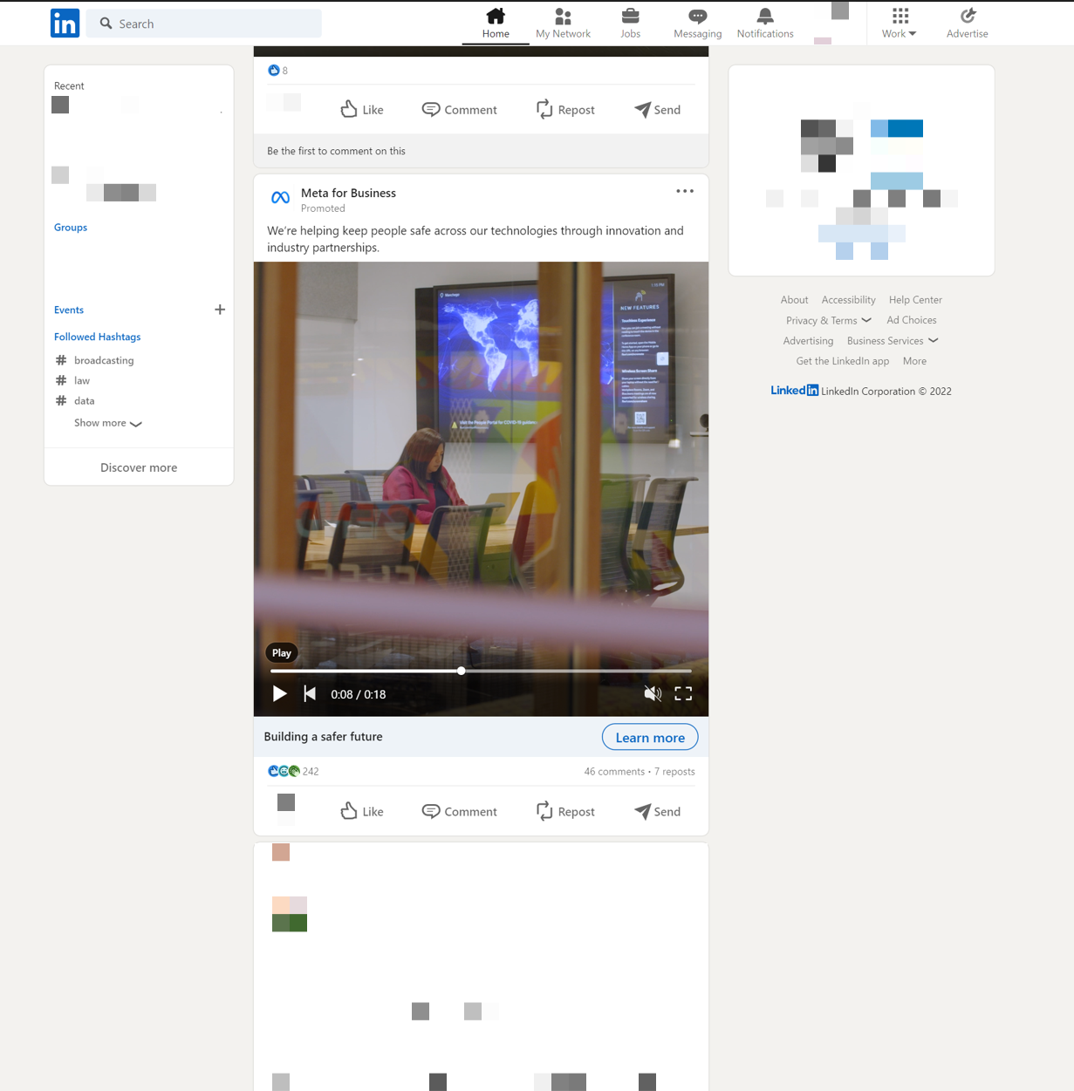Viewport: 1074px width, 1091px height.
Task: Open the LinkedIn home logo
Action: tap(65, 24)
